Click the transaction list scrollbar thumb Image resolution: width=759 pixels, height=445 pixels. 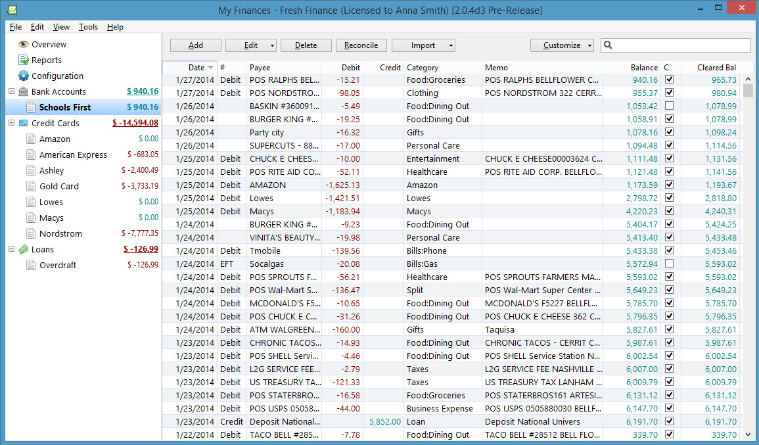pyautogui.click(x=748, y=91)
